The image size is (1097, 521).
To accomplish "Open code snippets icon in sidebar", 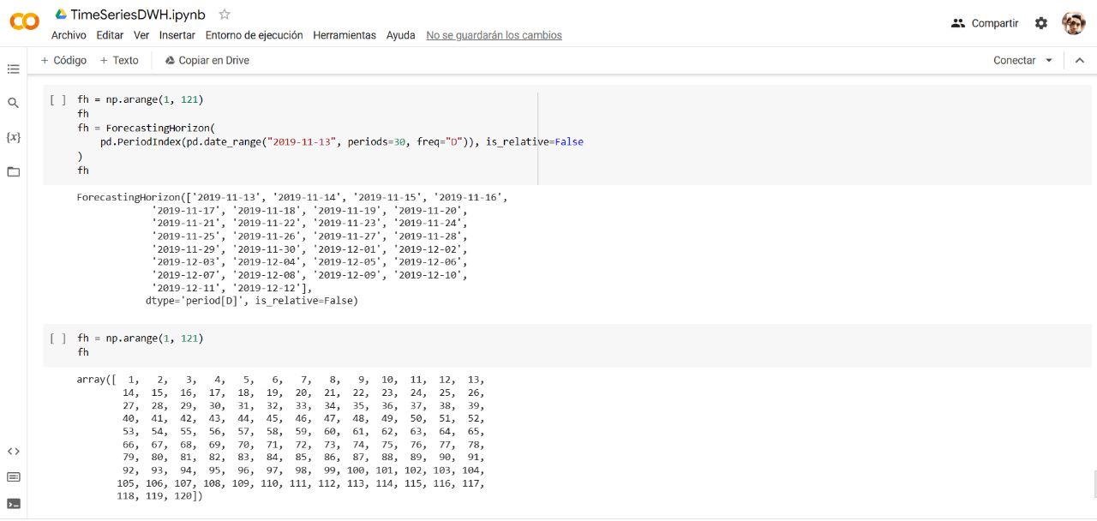I will click(x=13, y=452).
